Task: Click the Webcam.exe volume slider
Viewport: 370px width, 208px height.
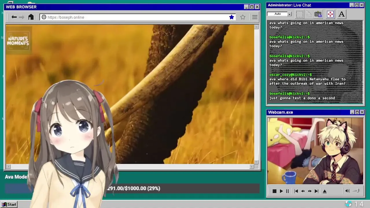Action: tap(356, 191)
